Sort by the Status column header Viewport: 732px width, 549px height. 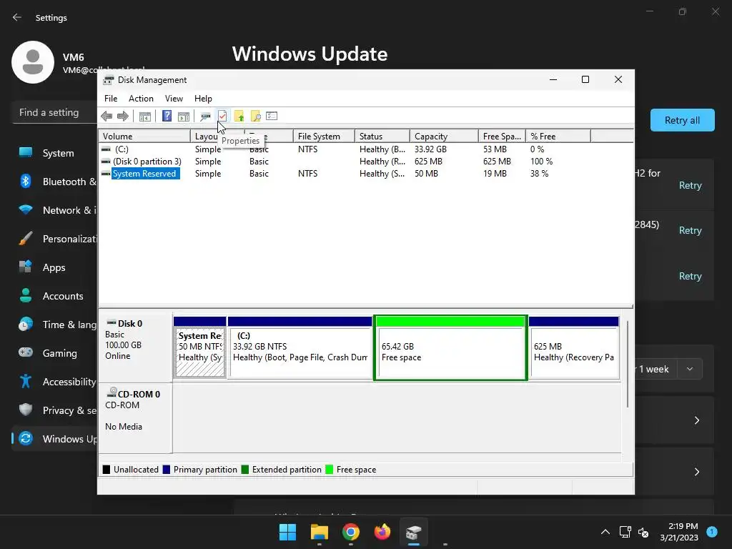click(x=382, y=137)
